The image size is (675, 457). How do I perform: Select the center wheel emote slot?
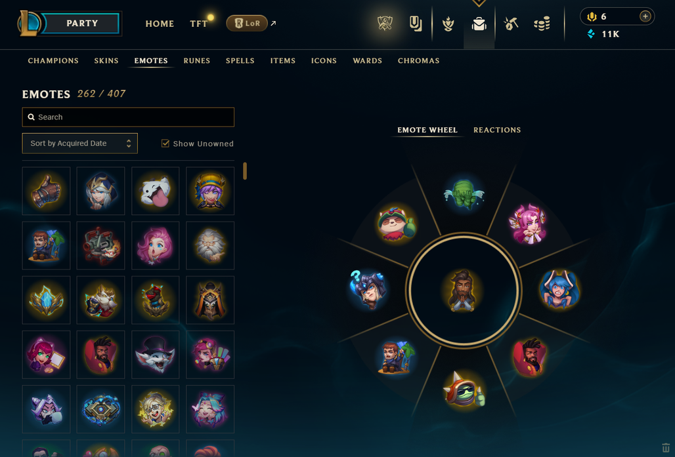pyautogui.click(x=463, y=290)
